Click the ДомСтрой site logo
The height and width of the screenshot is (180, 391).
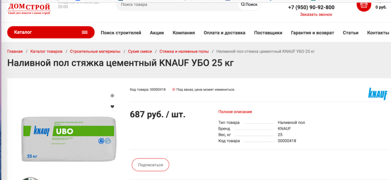tap(29, 9)
